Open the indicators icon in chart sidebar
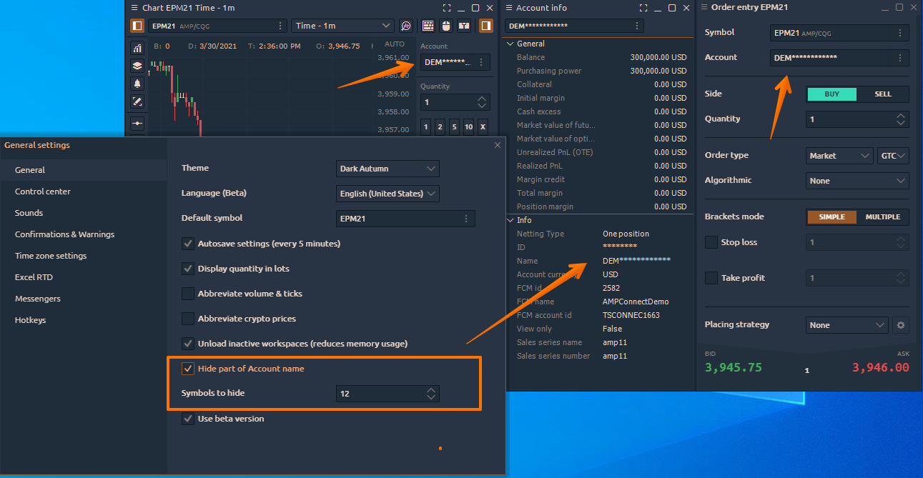 (137, 48)
